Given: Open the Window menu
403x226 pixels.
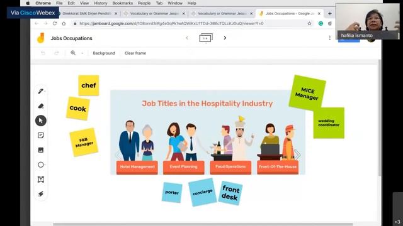Looking at the screenshot, I should (x=175, y=3).
